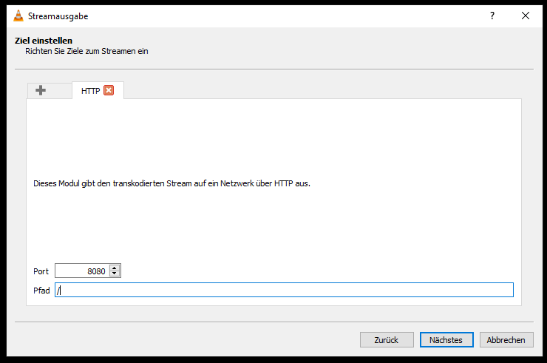Increase the port number with up arrow

115,268
